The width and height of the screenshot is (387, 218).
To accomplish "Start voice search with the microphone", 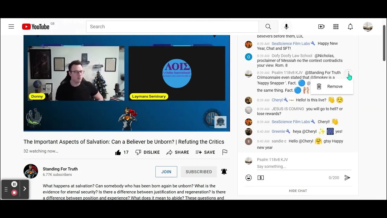I will point(286,27).
